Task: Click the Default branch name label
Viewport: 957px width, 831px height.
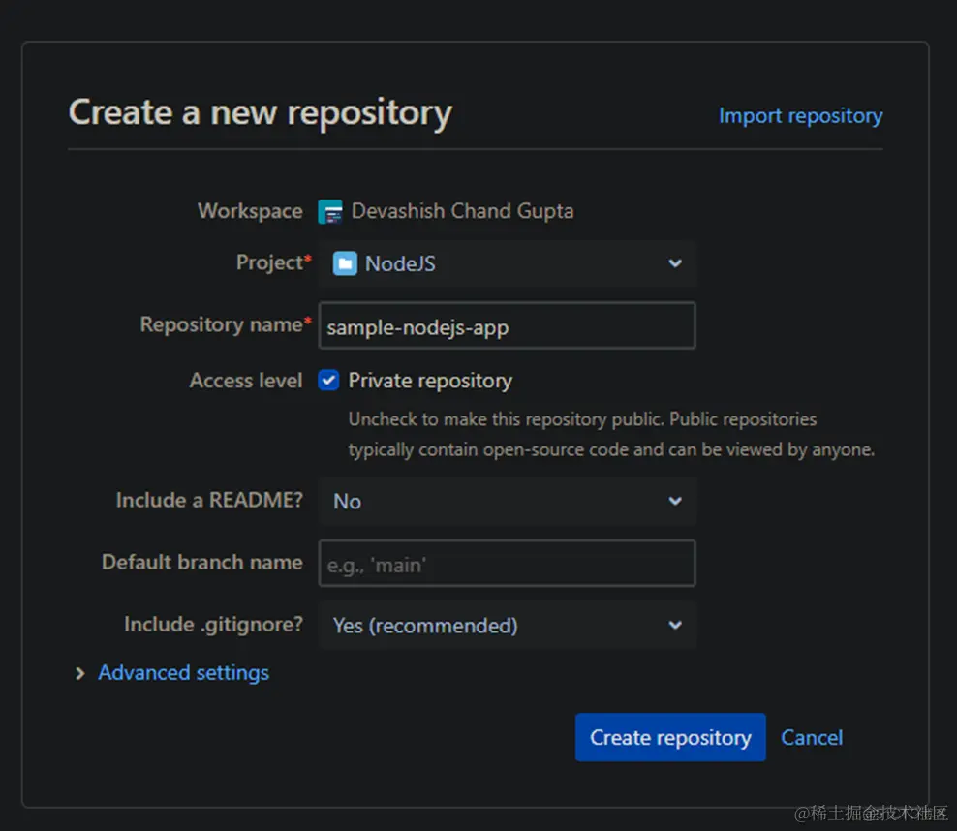Action: (x=202, y=562)
